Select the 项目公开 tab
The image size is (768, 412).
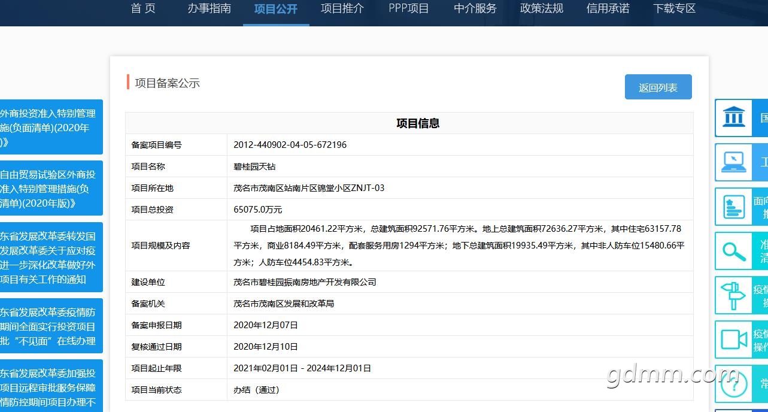(276, 9)
